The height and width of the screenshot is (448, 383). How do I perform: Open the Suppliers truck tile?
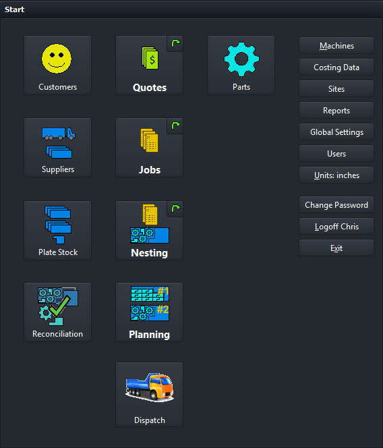[58, 148]
